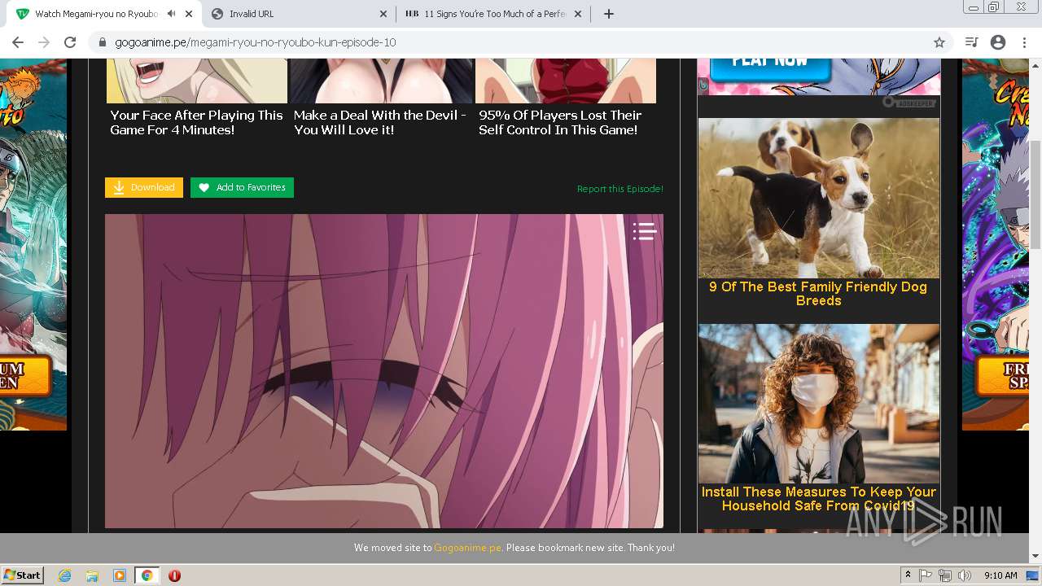Open the clock showing 9:10 AM
Viewport: 1042px width, 586px height.
point(1000,575)
